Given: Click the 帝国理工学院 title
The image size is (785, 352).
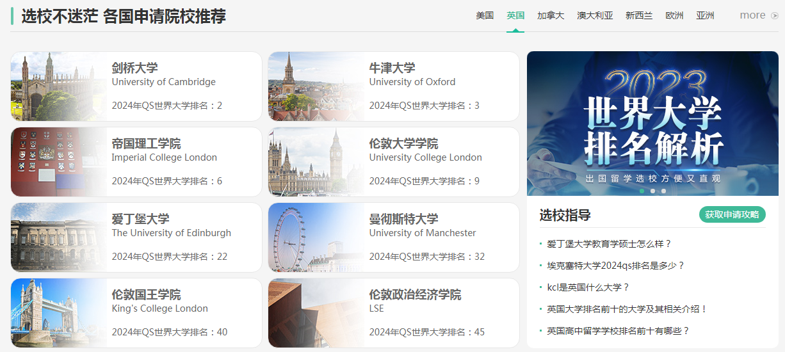Looking at the screenshot, I should (146, 143).
